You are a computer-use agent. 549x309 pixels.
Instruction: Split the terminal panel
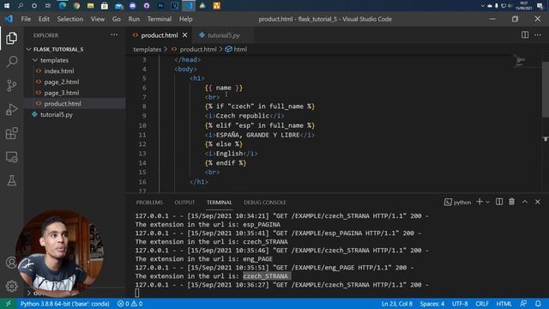499,202
